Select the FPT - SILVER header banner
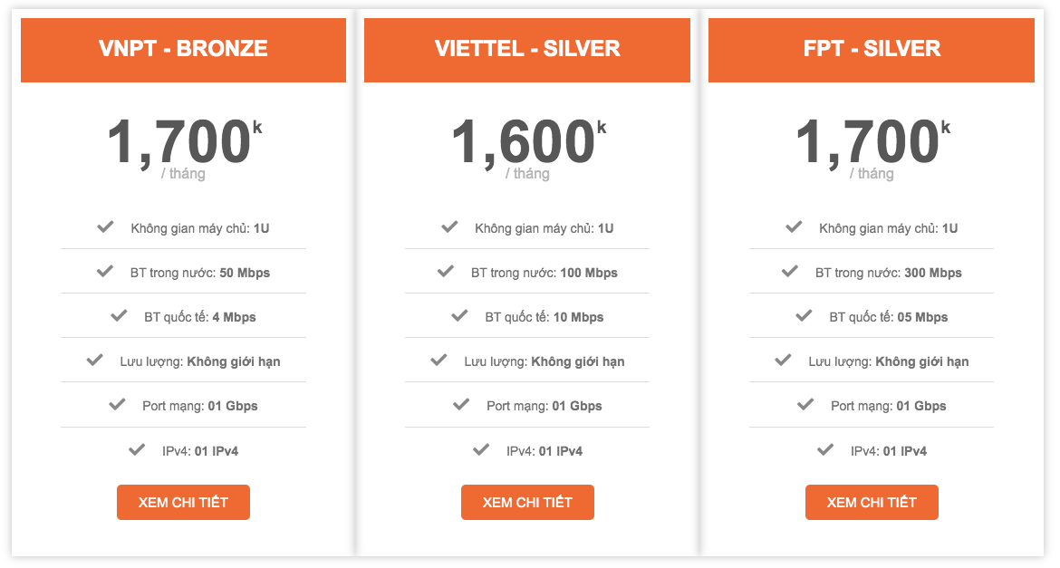The height and width of the screenshot is (568, 1060). pos(872,49)
